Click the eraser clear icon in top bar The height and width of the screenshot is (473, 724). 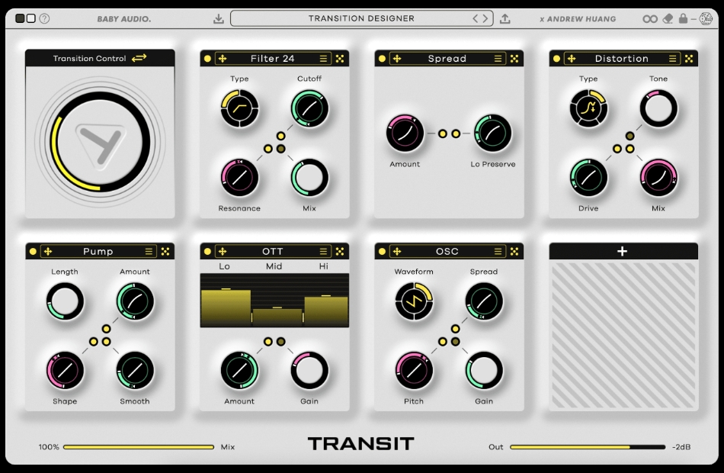(668, 18)
